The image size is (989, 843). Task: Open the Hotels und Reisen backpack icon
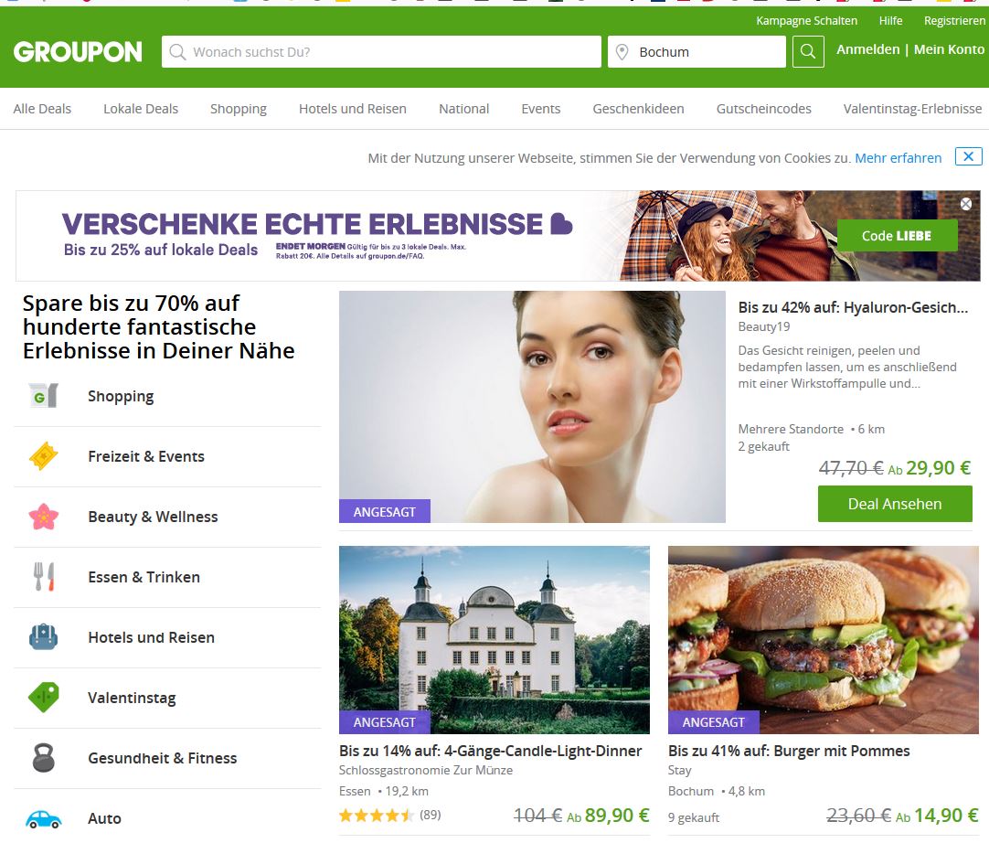44,637
